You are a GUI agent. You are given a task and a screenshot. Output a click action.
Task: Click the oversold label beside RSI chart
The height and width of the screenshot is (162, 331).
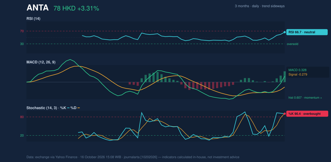click(x=292, y=44)
